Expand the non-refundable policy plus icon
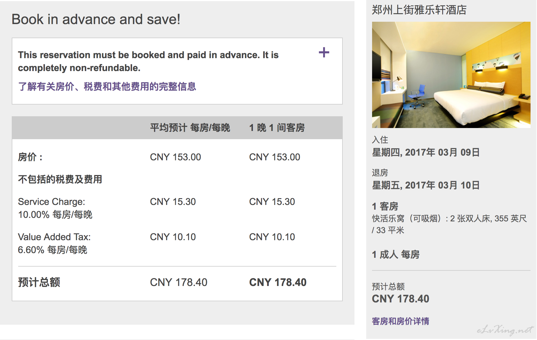537x340 pixels. pyautogui.click(x=324, y=53)
